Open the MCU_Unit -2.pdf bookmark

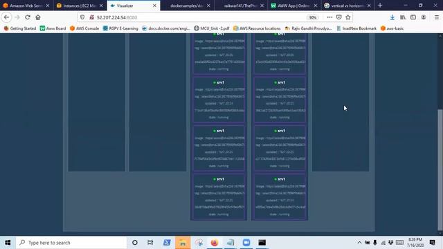tap(212, 28)
